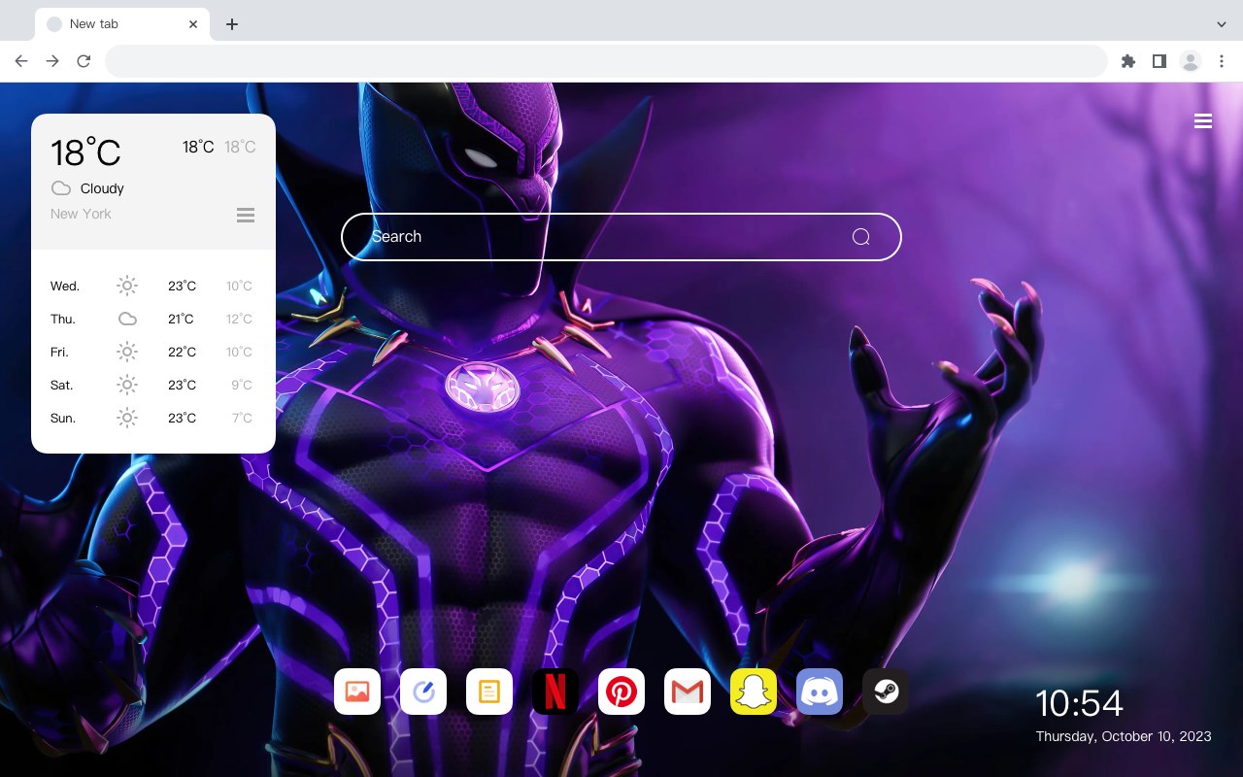Open the weather widget menu icon
Screen dimensions: 1243x777
coord(246,215)
